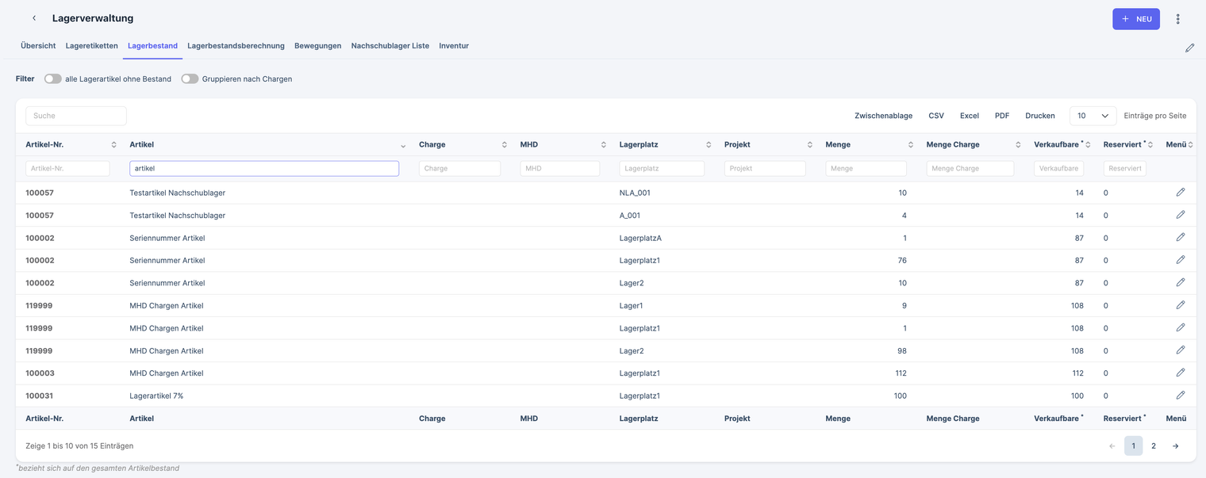
Task: Click the pencil edit icon below NEU
Action: point(1189,48)
